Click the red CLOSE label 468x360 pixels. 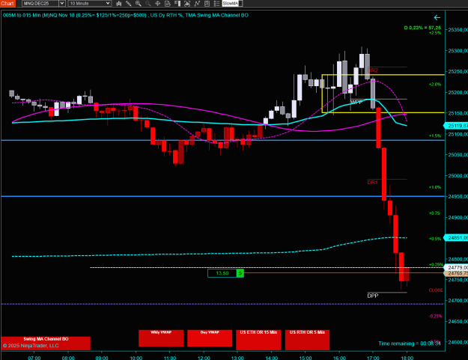436,290
